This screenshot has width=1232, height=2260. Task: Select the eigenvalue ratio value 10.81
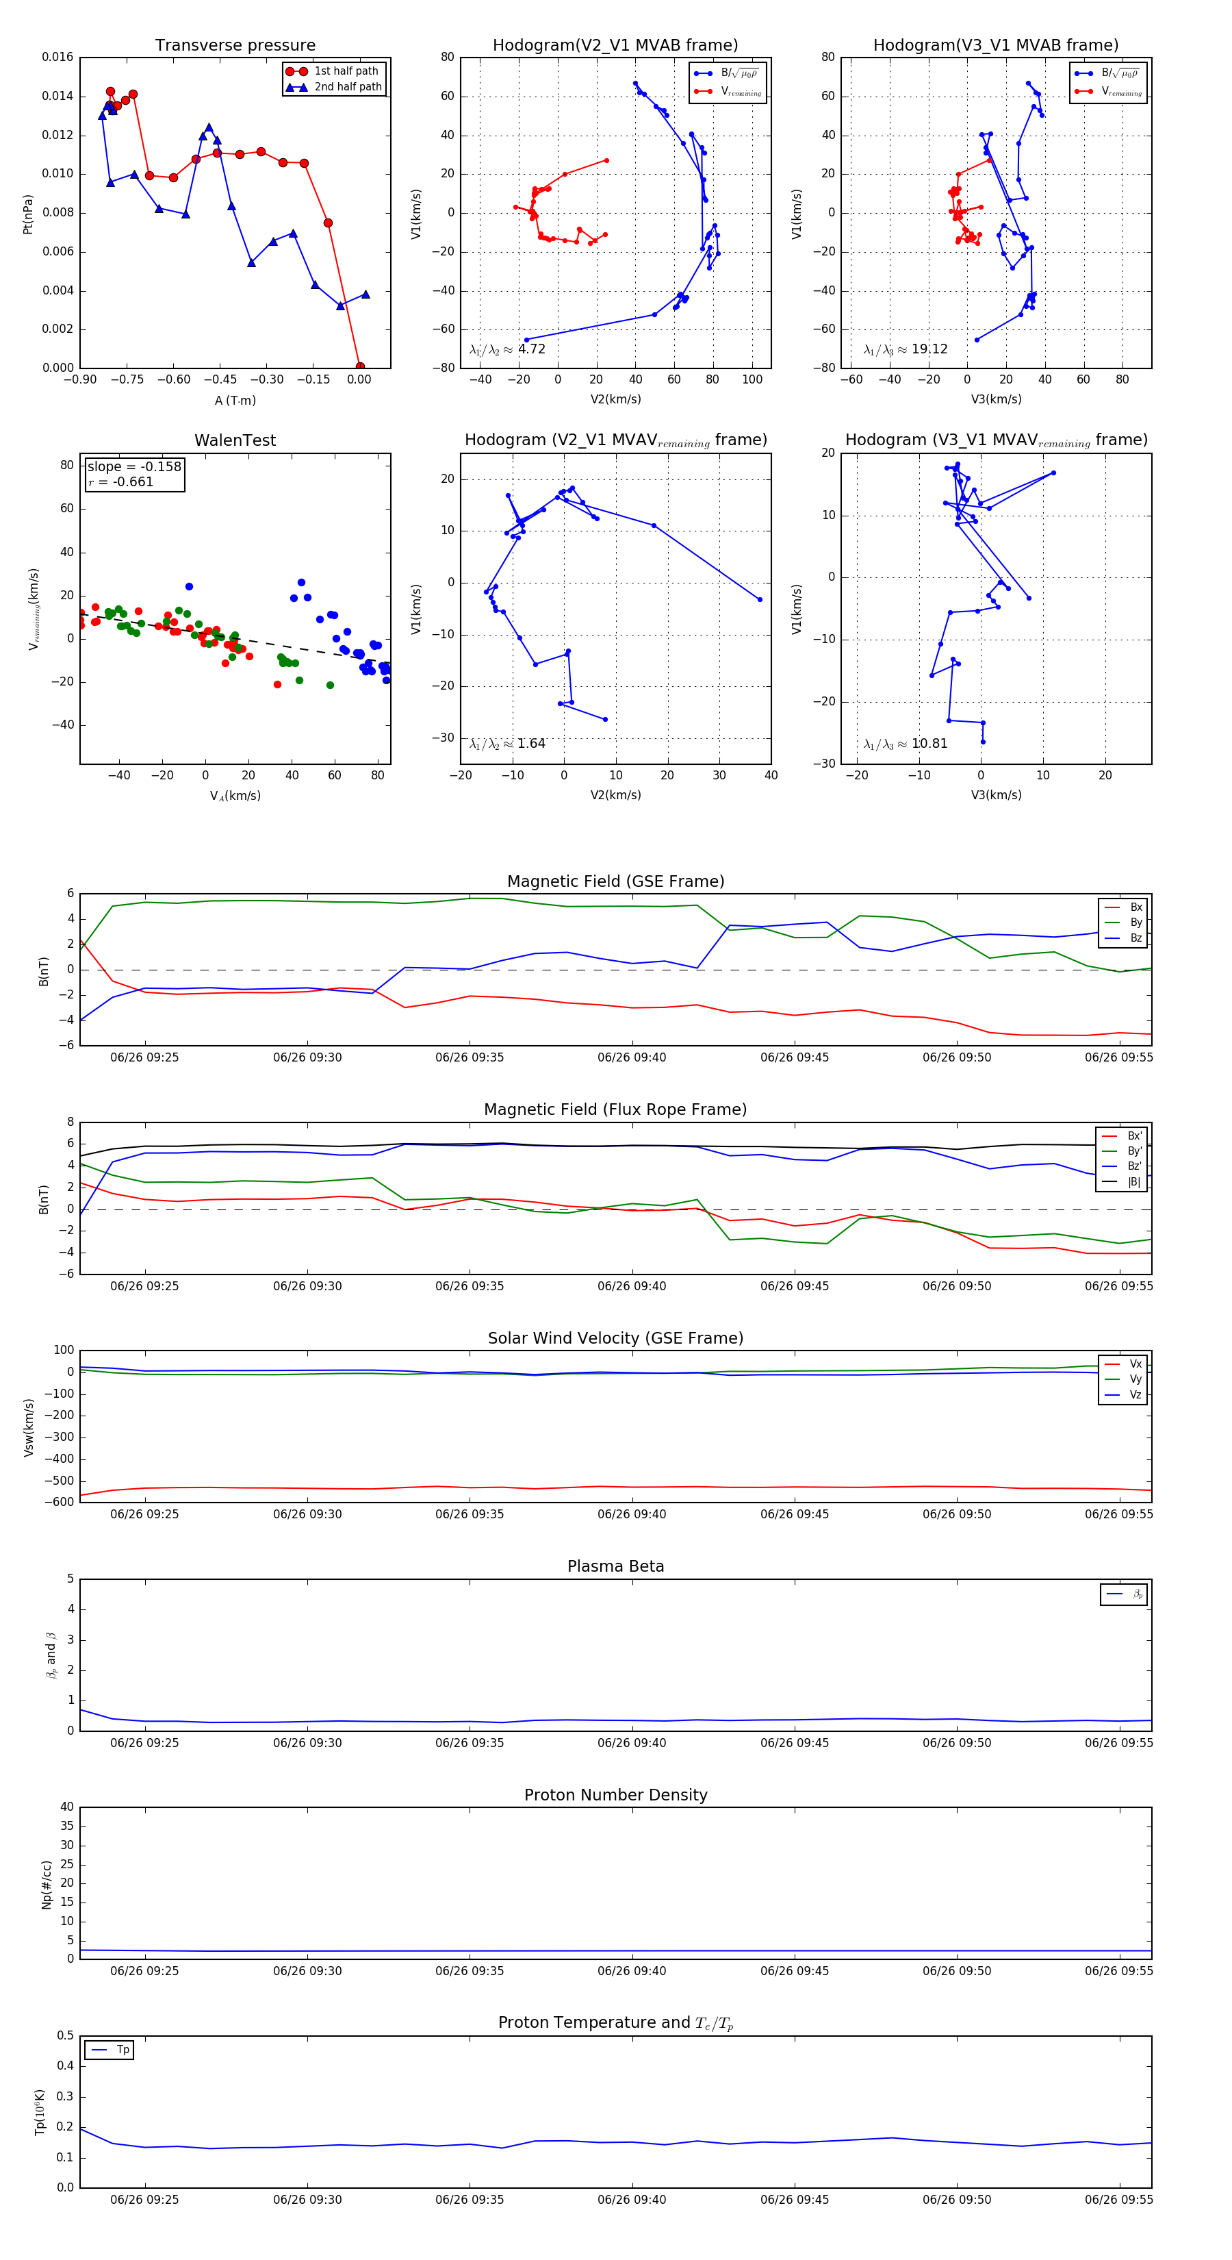929,744
